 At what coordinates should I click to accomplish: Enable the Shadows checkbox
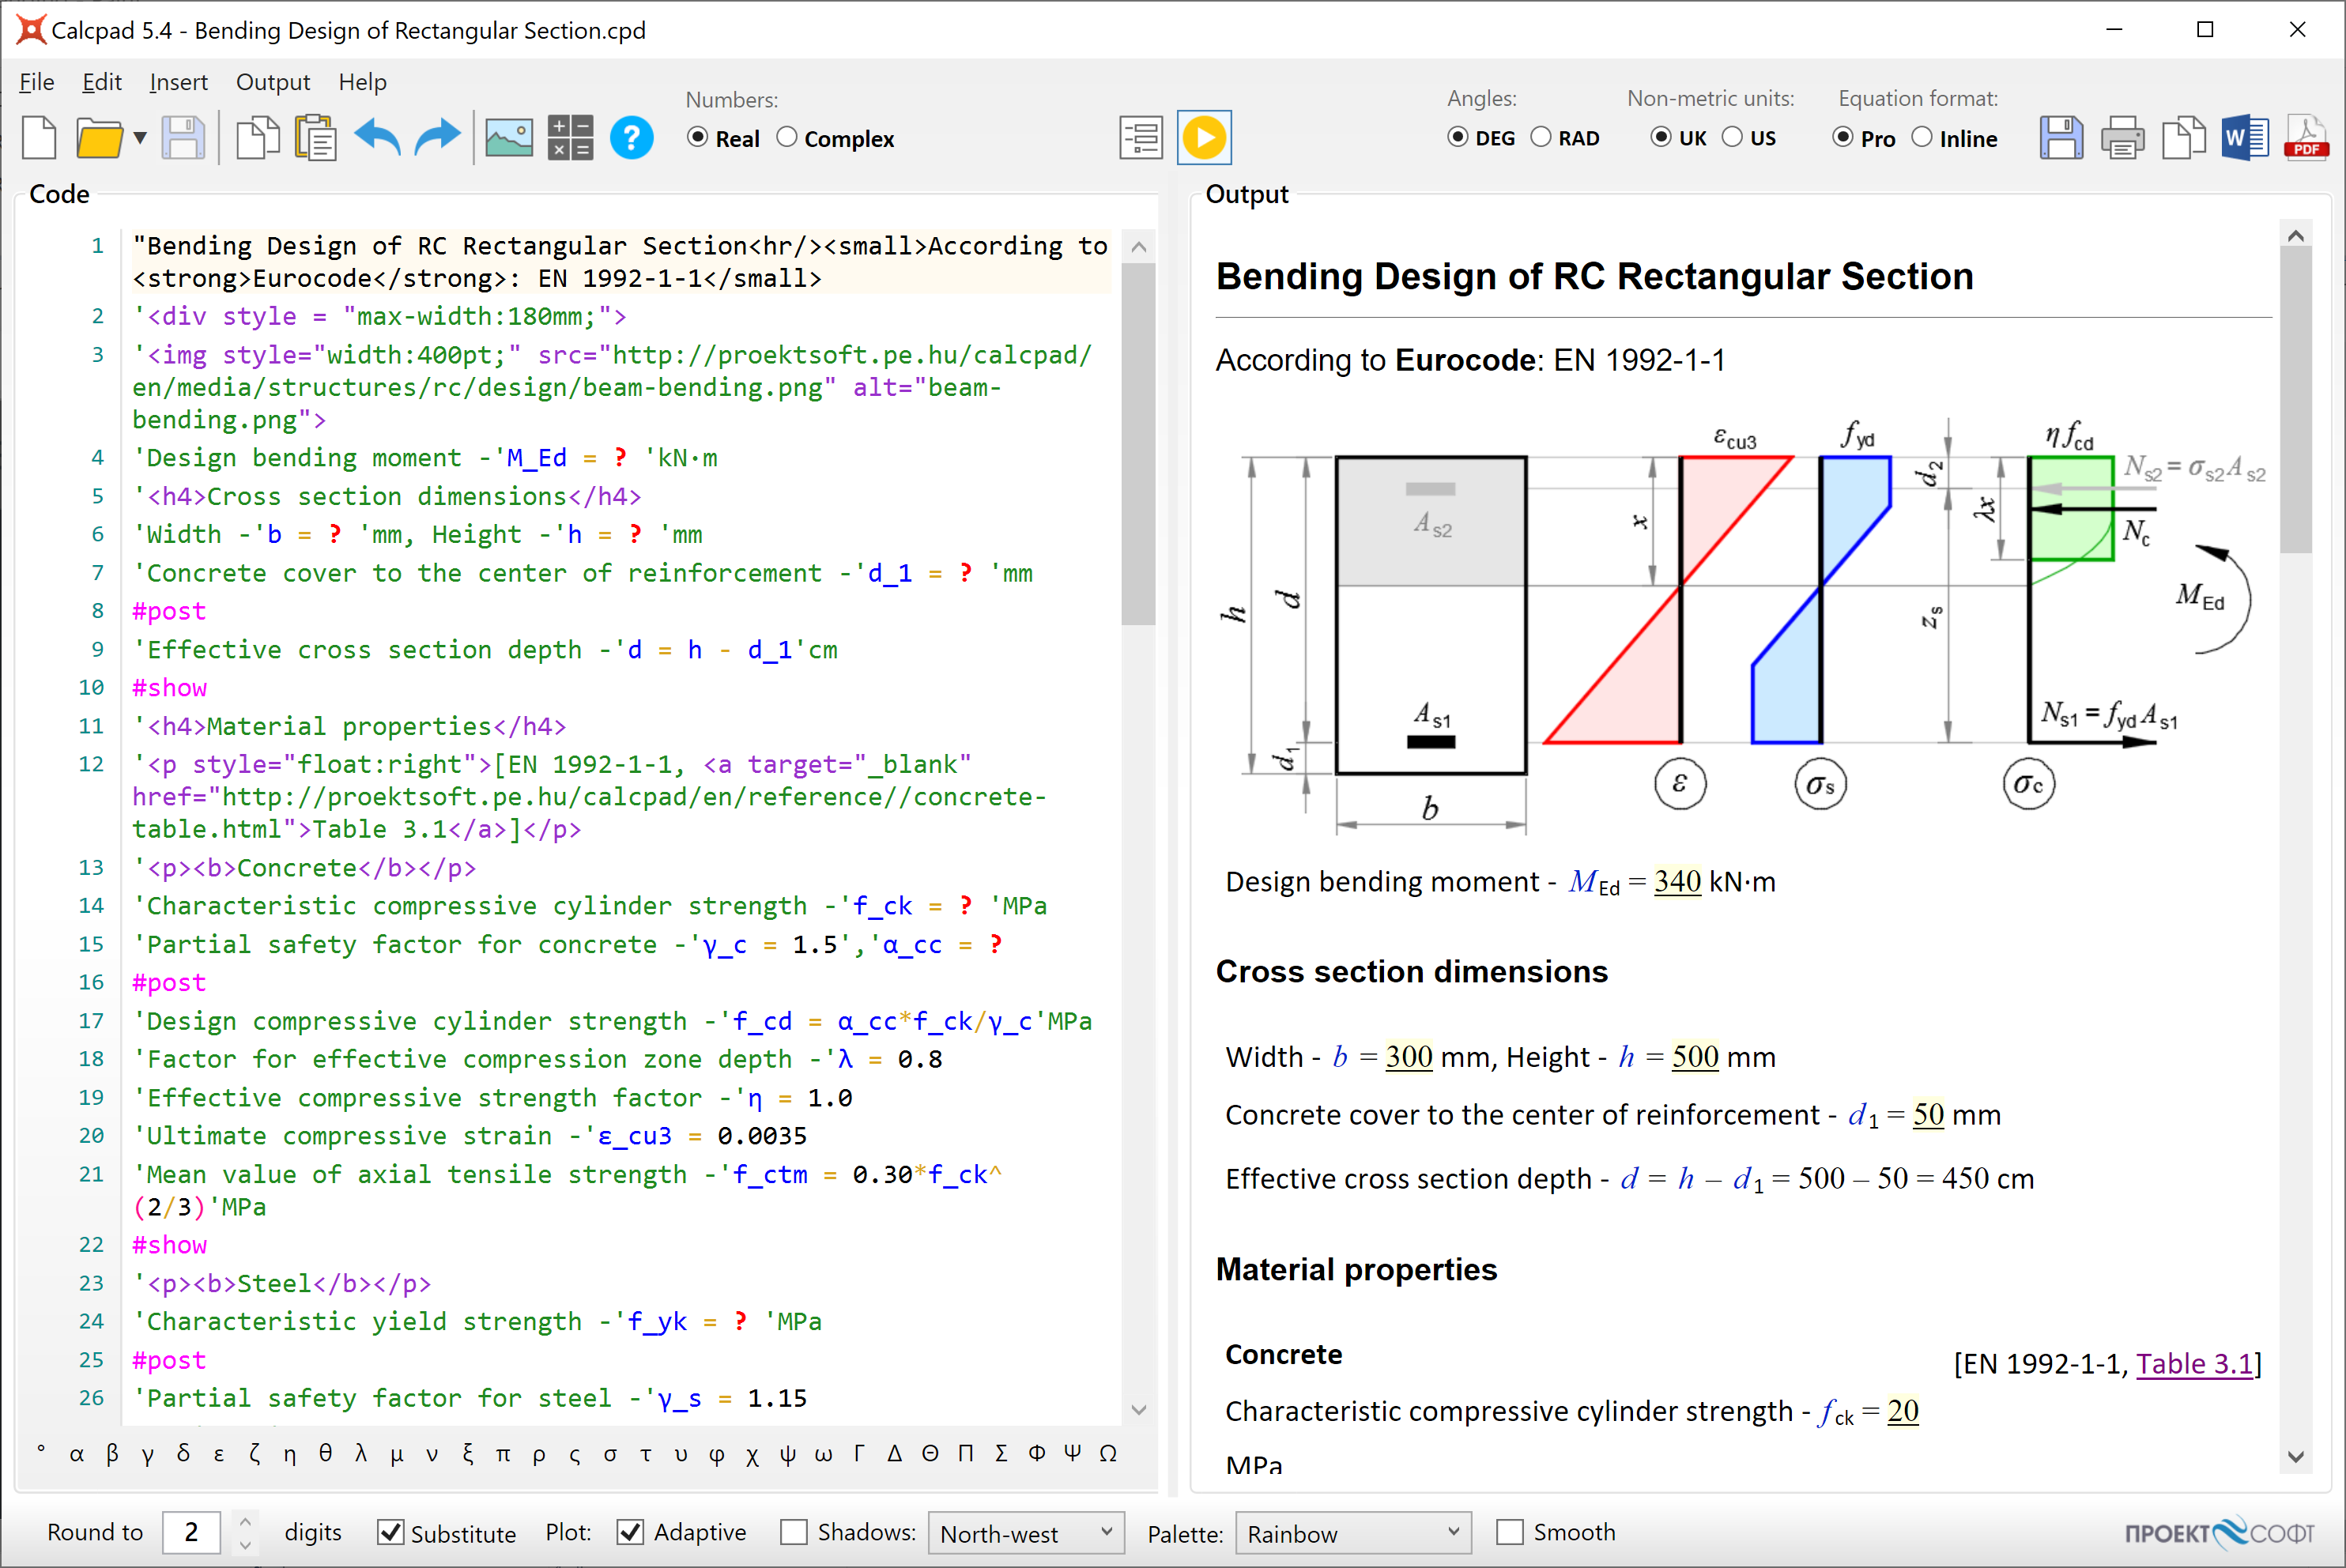point(794,1532)
